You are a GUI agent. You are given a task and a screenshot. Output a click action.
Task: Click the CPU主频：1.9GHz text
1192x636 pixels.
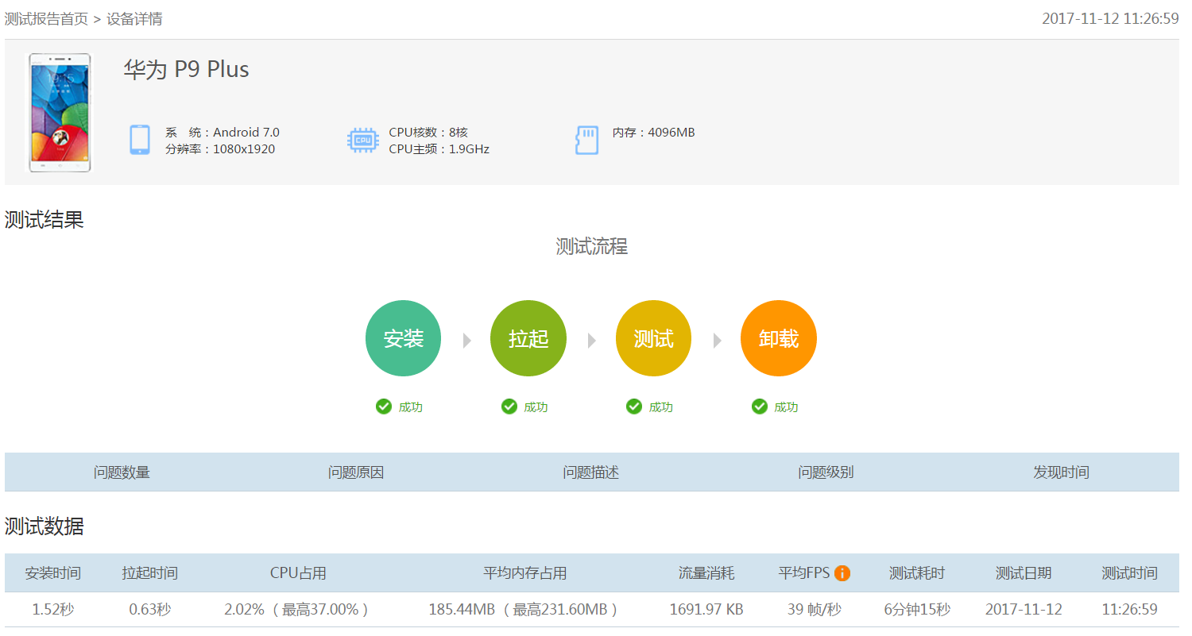point(439,149)
